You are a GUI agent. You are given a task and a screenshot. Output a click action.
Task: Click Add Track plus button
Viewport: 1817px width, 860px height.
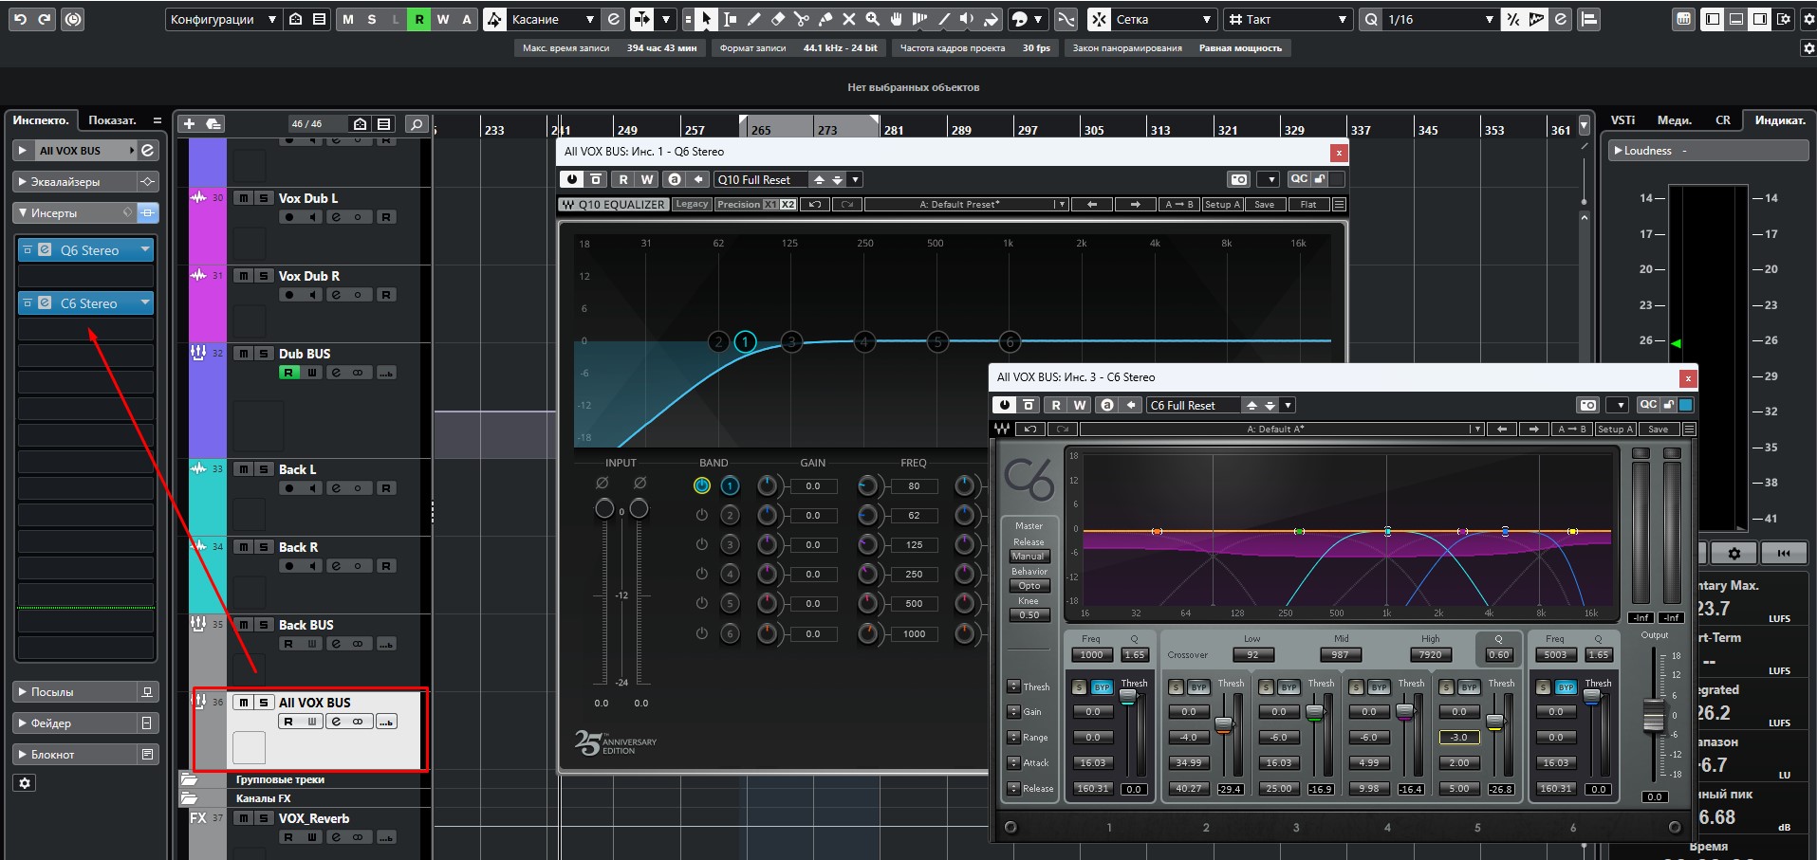pos(189,124)
